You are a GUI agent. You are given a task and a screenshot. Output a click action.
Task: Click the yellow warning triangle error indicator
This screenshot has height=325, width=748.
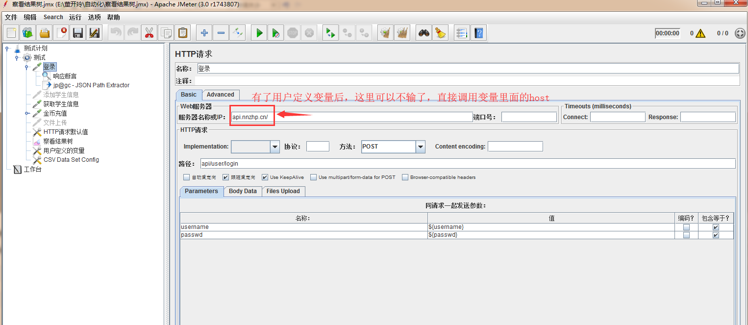click(700, 33)
